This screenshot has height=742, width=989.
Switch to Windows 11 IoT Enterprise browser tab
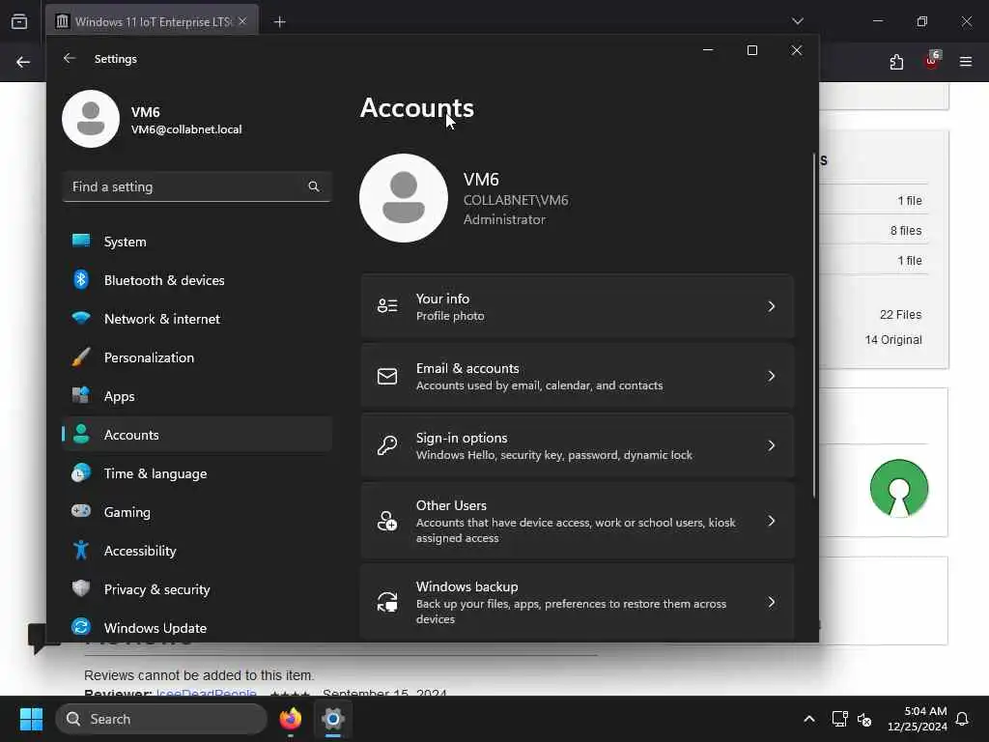(152, 21)
